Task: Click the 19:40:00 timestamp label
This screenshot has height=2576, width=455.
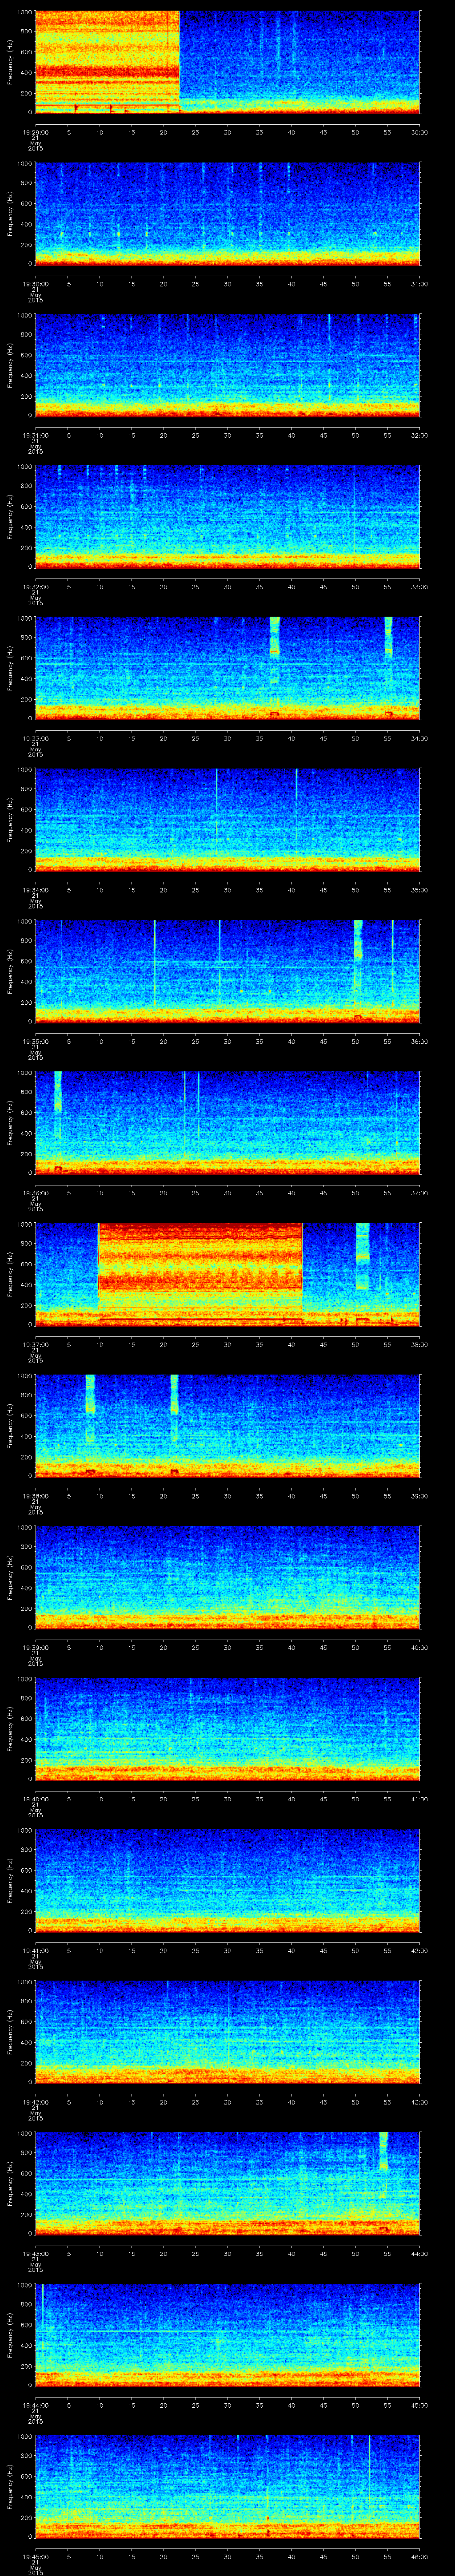Action: click(35, 1799)
